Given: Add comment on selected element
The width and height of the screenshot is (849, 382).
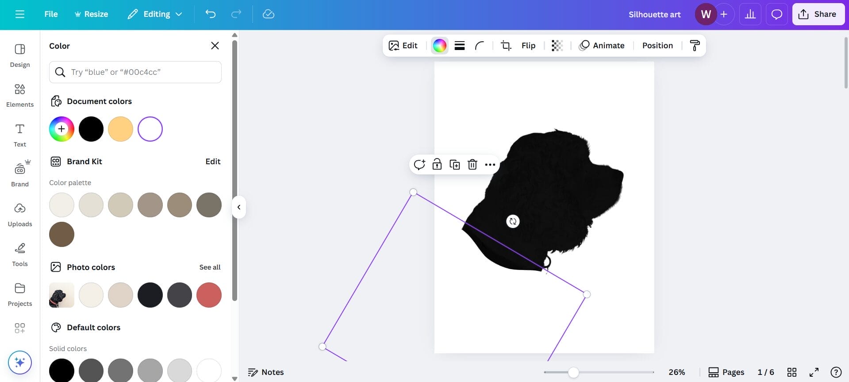Looking at the screenshot, I should click(x=419, y=165).
